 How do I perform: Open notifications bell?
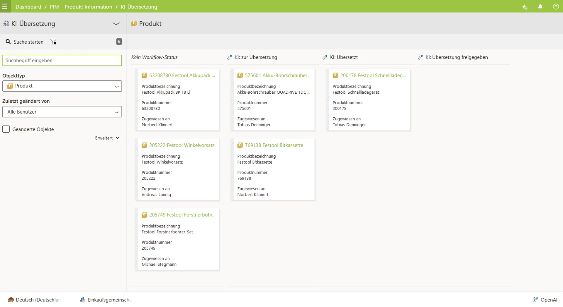coord(540,7)
